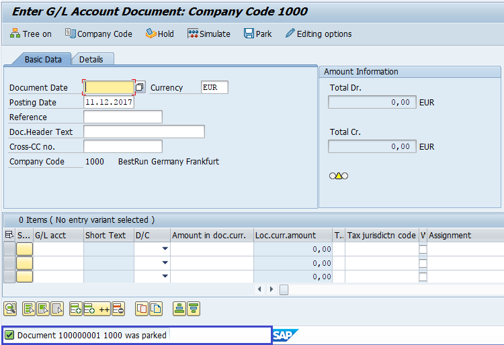Click the Park save icon
The width and height of the screenshot is (504, 345).
pyautogui.click(x=257, y=34)
